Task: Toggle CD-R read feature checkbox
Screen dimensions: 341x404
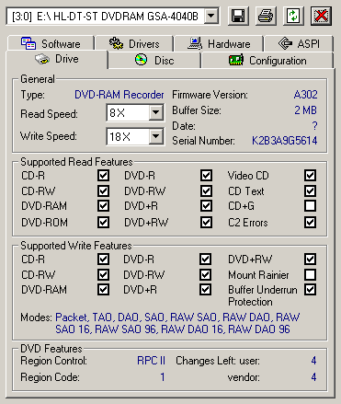Action: (103, 176)
